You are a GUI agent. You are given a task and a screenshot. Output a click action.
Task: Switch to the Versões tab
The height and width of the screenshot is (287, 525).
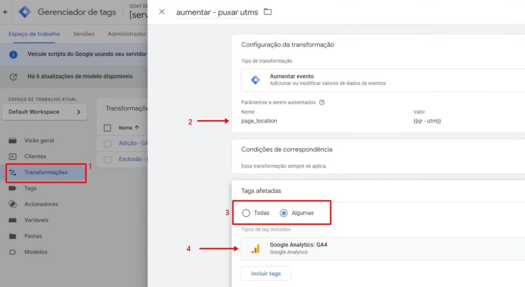[x=84, y=34]
